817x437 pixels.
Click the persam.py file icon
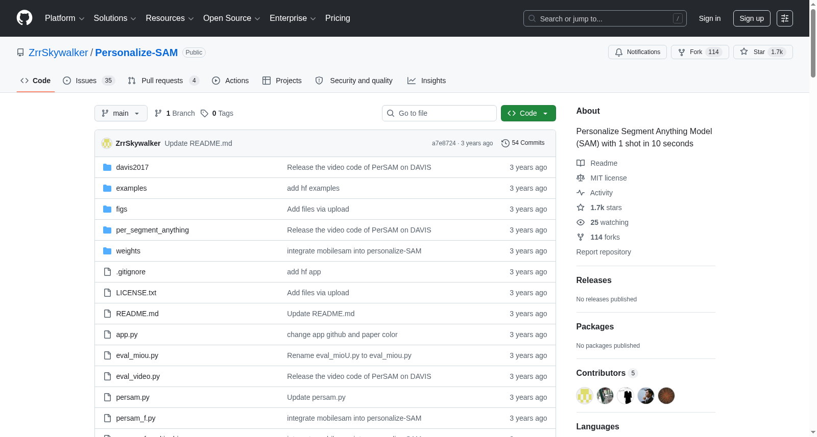[x=107, y=397]
